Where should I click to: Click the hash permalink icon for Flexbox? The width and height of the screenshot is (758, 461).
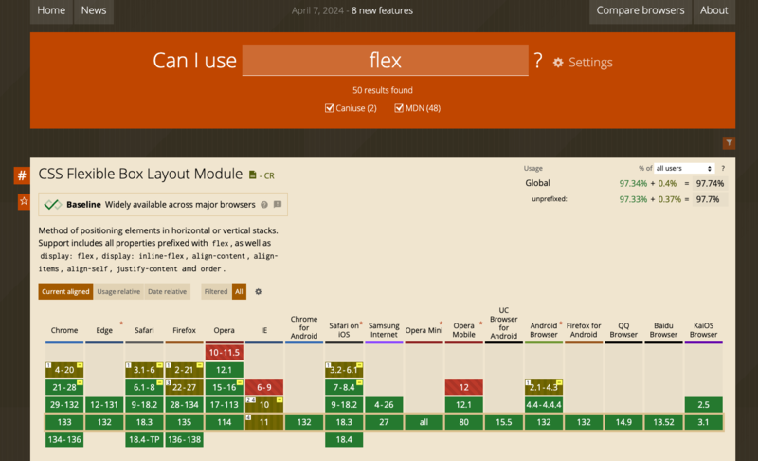[x=21, y=175]
